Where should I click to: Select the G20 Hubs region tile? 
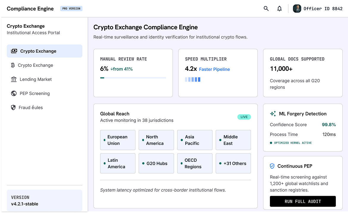click(156, 163)
